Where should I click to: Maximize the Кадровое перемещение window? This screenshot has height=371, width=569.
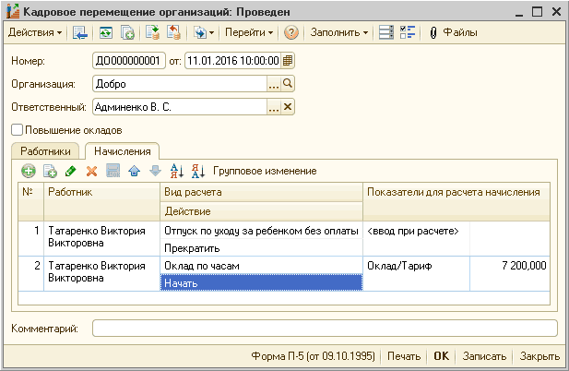[x=537, y=12]
